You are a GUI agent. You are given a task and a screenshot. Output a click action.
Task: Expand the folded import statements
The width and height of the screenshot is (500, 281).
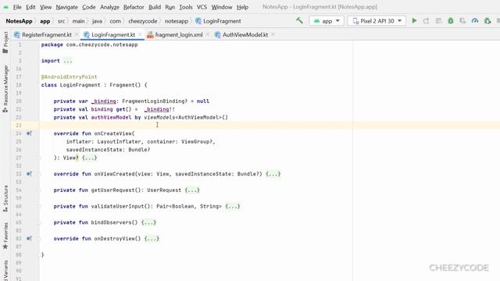click(x=68, y=61)
